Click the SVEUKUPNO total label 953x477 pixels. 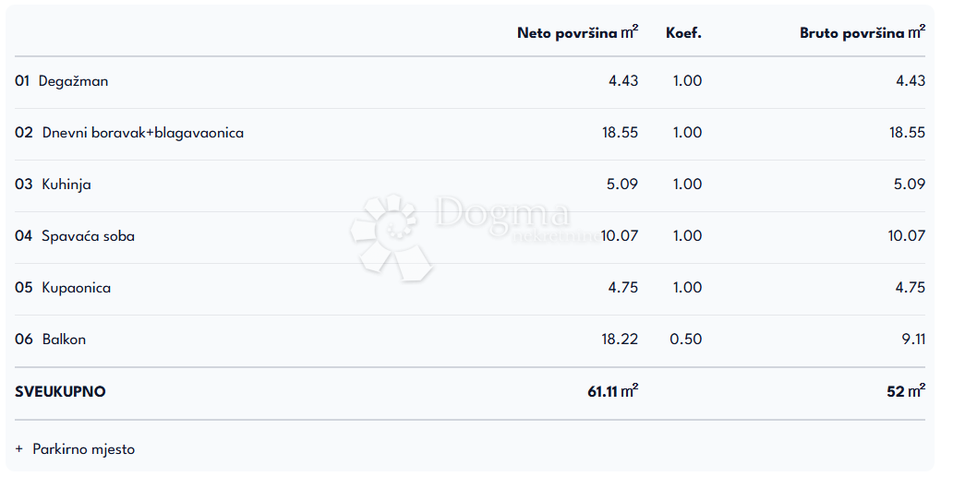point(60,391)
